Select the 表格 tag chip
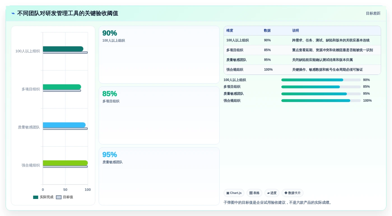 [x=254, y=193]
